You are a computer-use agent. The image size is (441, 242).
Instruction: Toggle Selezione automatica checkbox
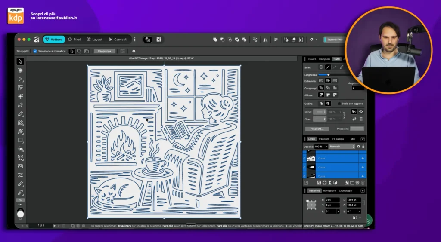[x=35, y=51]
